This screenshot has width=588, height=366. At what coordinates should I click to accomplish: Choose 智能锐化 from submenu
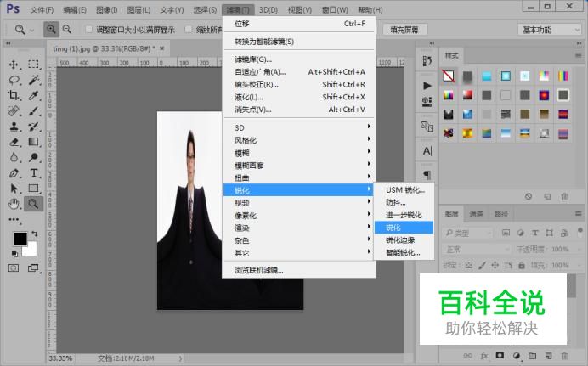pos(404,252)
